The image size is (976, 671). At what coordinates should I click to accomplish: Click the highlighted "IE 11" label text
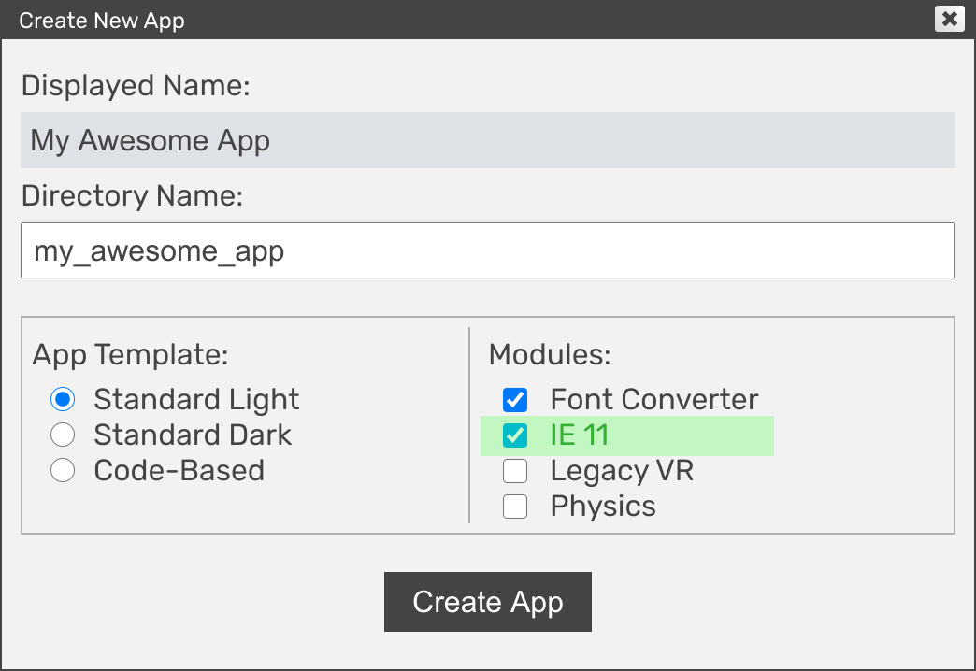pyautogui.click(x=580, y=435)
